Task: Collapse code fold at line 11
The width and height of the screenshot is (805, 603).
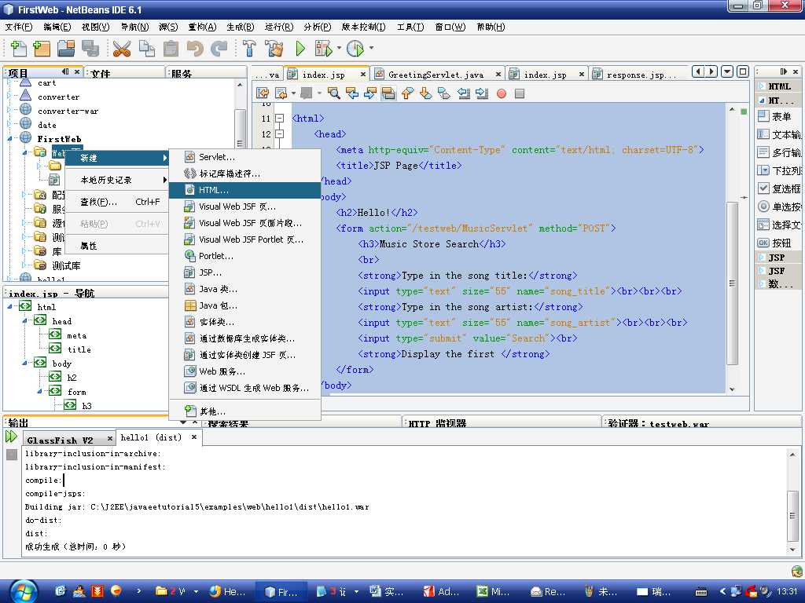Action: 279,118
